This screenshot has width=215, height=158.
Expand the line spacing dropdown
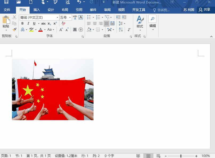124,23
